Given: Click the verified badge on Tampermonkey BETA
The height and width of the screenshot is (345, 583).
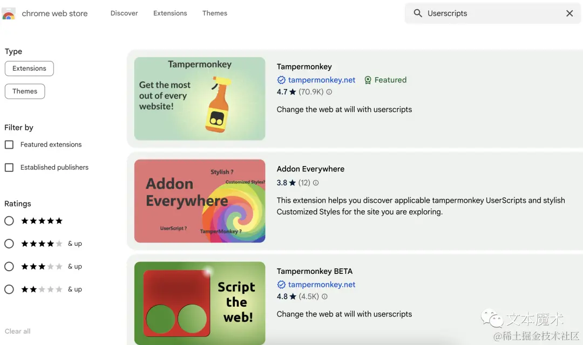Looking at the screenshot, I should (x=281, y=285).
